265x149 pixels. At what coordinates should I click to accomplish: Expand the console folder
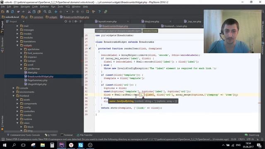(x=14, y=88)
